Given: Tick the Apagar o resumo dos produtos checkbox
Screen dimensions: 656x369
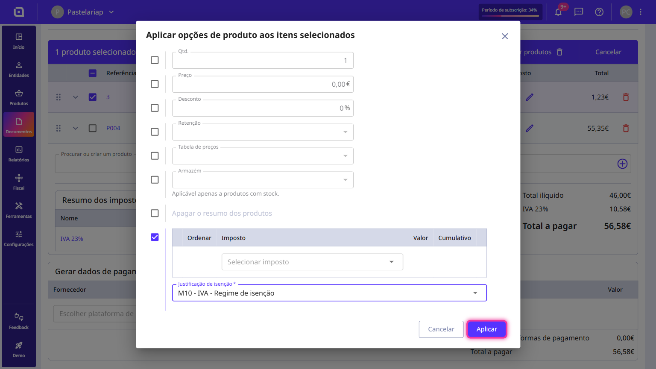Looking at the screenshot, I should tap(155, 213).
